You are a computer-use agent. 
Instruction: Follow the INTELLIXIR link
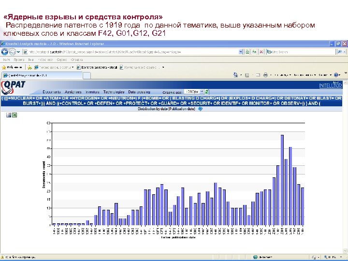[331, 86]
